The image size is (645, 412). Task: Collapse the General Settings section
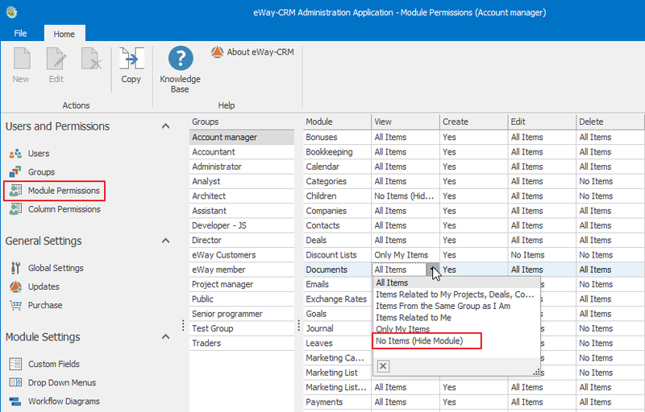point(165,241)
